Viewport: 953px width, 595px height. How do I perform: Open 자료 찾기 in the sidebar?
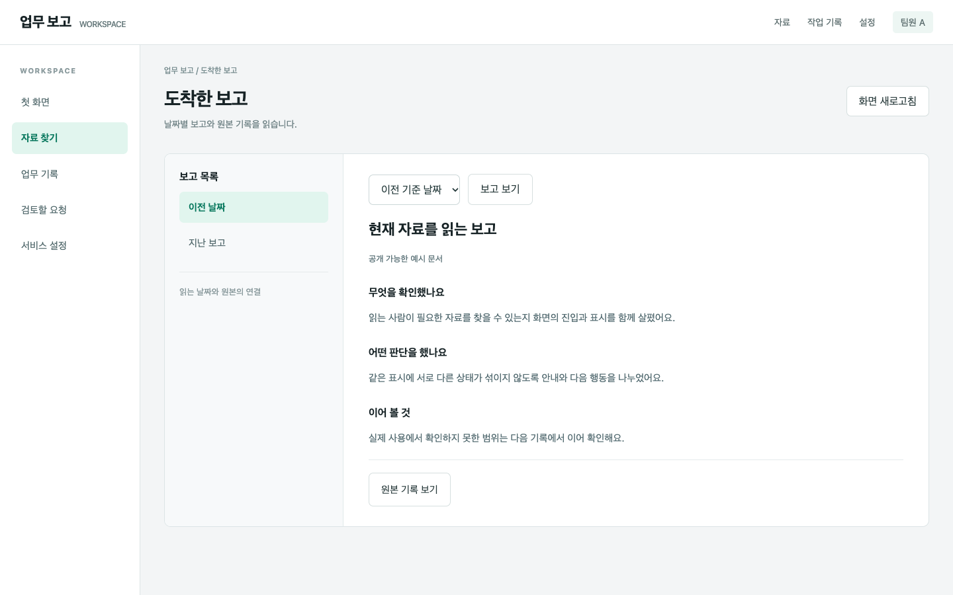(69, 138)
